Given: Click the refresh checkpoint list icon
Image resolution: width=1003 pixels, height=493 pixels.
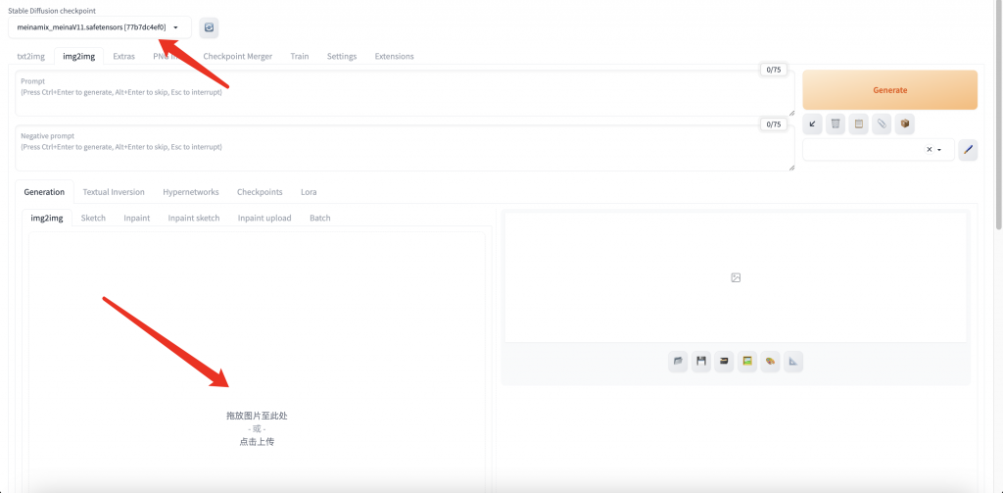Looking at the screenshot, I should click(x=209, y=27).
